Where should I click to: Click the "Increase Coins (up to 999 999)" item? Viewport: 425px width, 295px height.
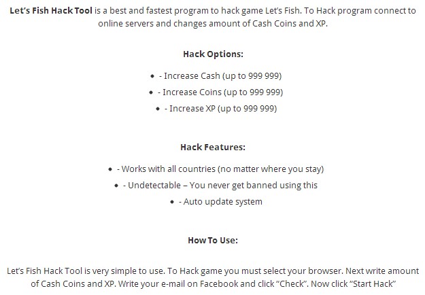point(220,92)
